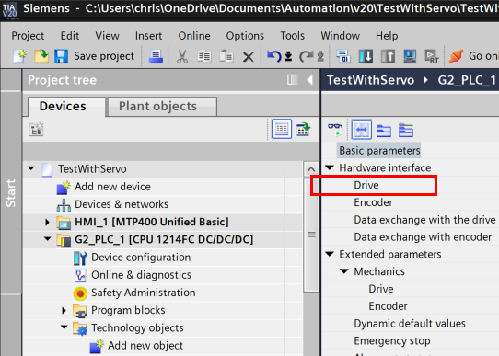Screen dimensions: 499x356
Task: Click the Upload from device icon
Action: (x=388, y=56)
